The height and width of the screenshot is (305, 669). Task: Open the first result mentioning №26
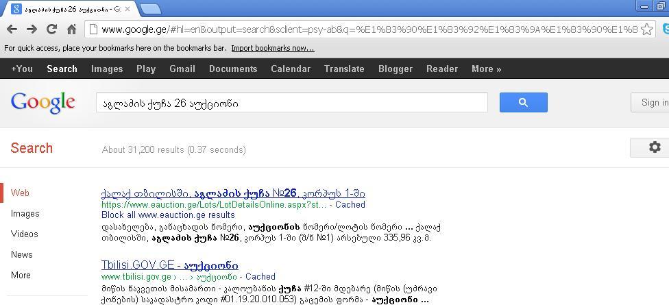233,193
